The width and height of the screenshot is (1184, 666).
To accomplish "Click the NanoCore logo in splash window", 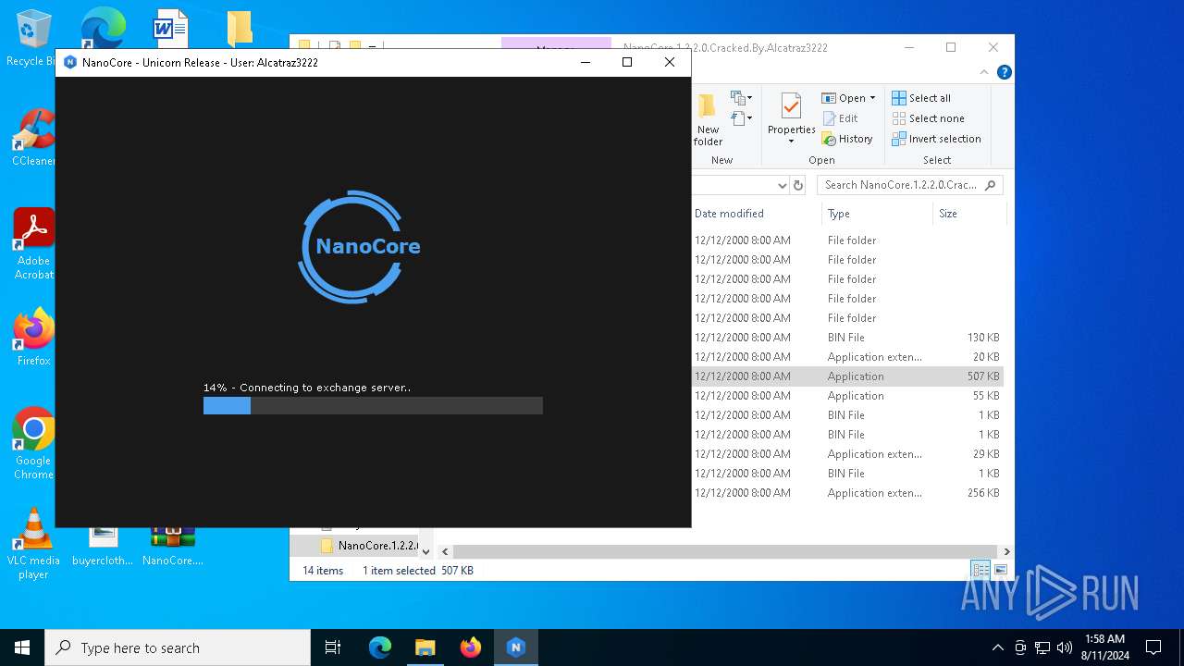I will pyautogui.click(x=359, y=247).
